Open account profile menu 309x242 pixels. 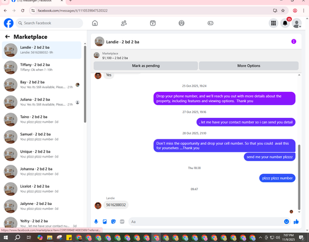(x=297, y=23)
